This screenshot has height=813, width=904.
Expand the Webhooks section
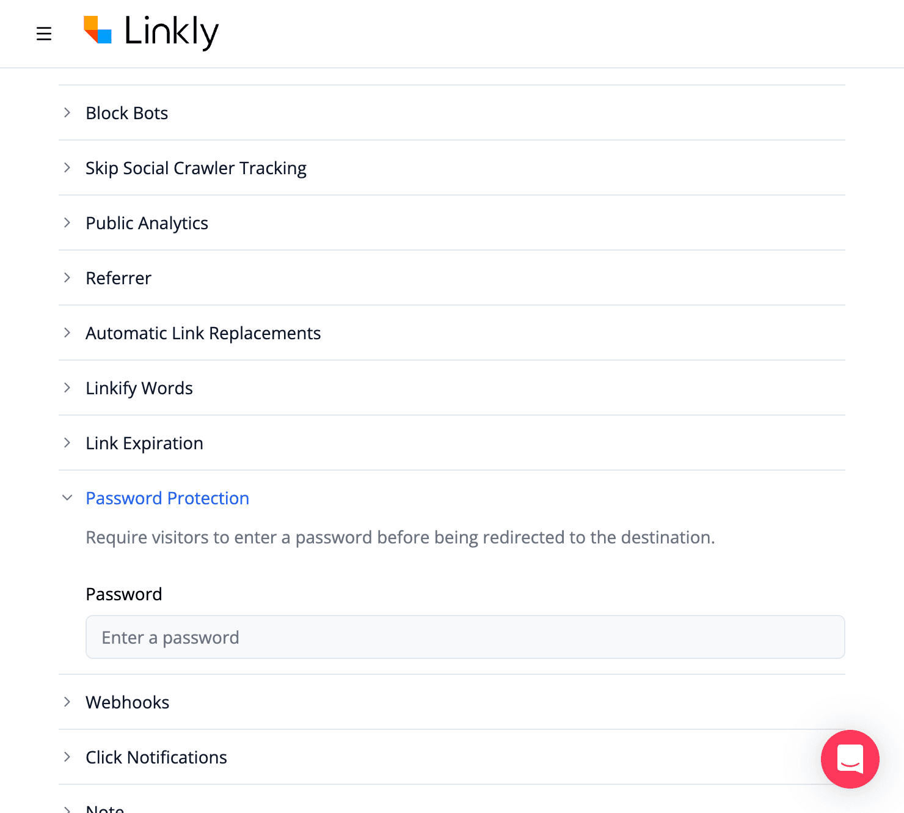(x=127, y=702)
